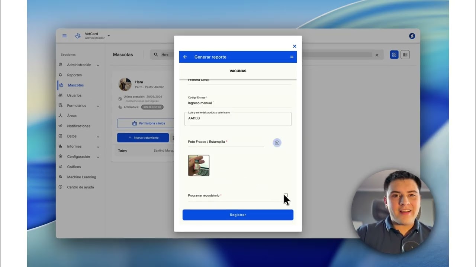Expand the Formularios chevron
This screenshot has height=267, width=476.
[x=98, y=106]
